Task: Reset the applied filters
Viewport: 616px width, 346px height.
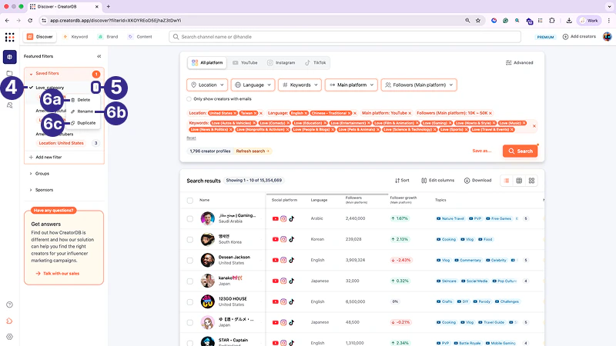Action: point(191,138)
